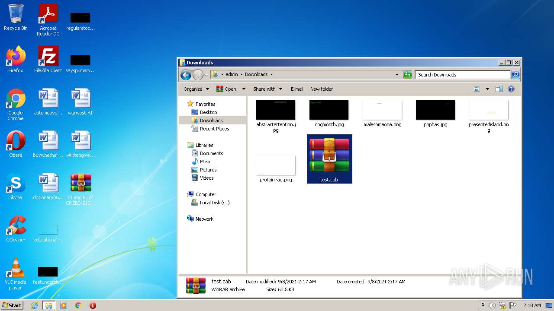This screenshot has height=311, width=554.
Task: Select the feetunderst desktop file
Action: pos(48,276)
